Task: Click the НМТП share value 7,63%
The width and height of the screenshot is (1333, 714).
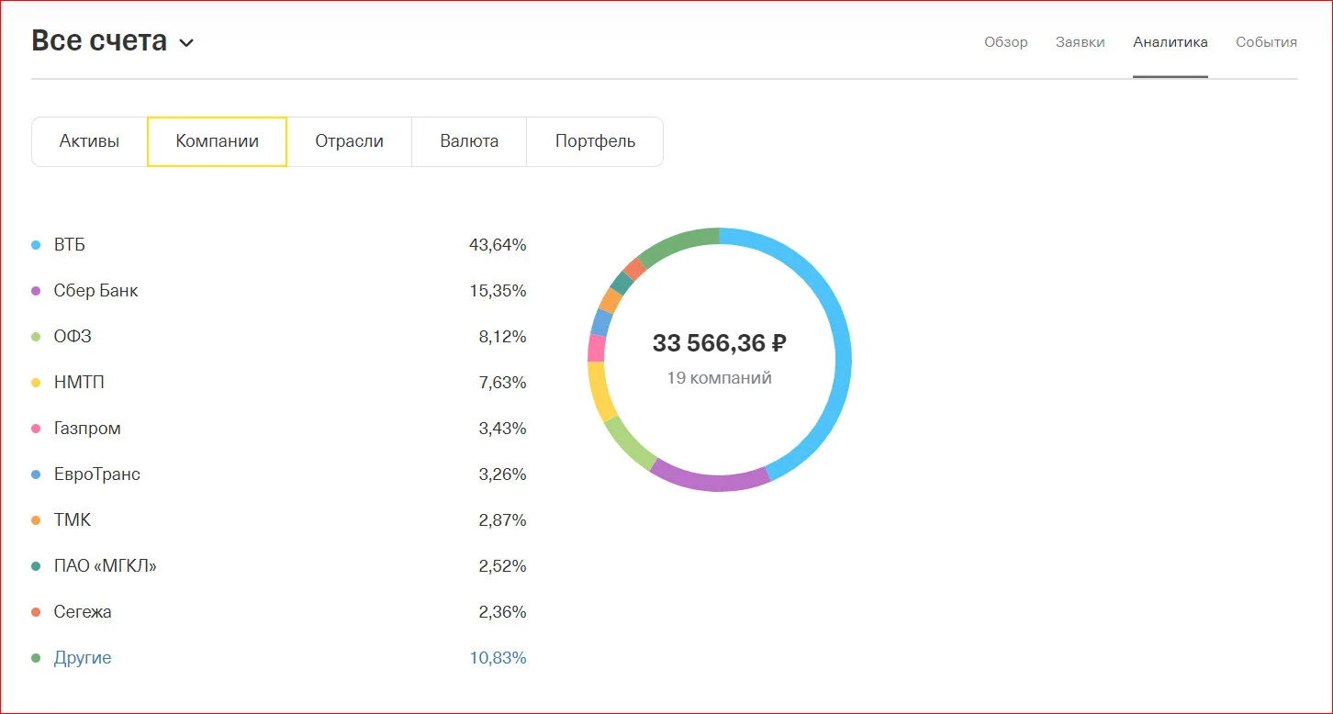Action: pyautogui.click(x=502, y=383)
